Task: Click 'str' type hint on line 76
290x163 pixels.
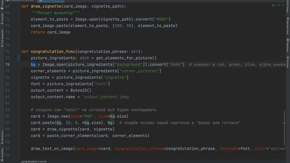Action: coord(135,52)
